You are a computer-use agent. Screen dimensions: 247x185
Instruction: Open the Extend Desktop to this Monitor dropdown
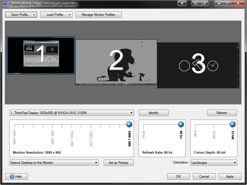pyautogui.click(x=54, y=163)
